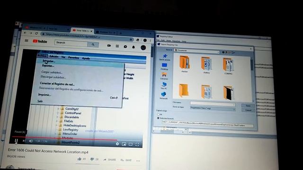Switch to miniplayer mode
Viewport: 303px width, 170px height.
(x=124, y=144)
